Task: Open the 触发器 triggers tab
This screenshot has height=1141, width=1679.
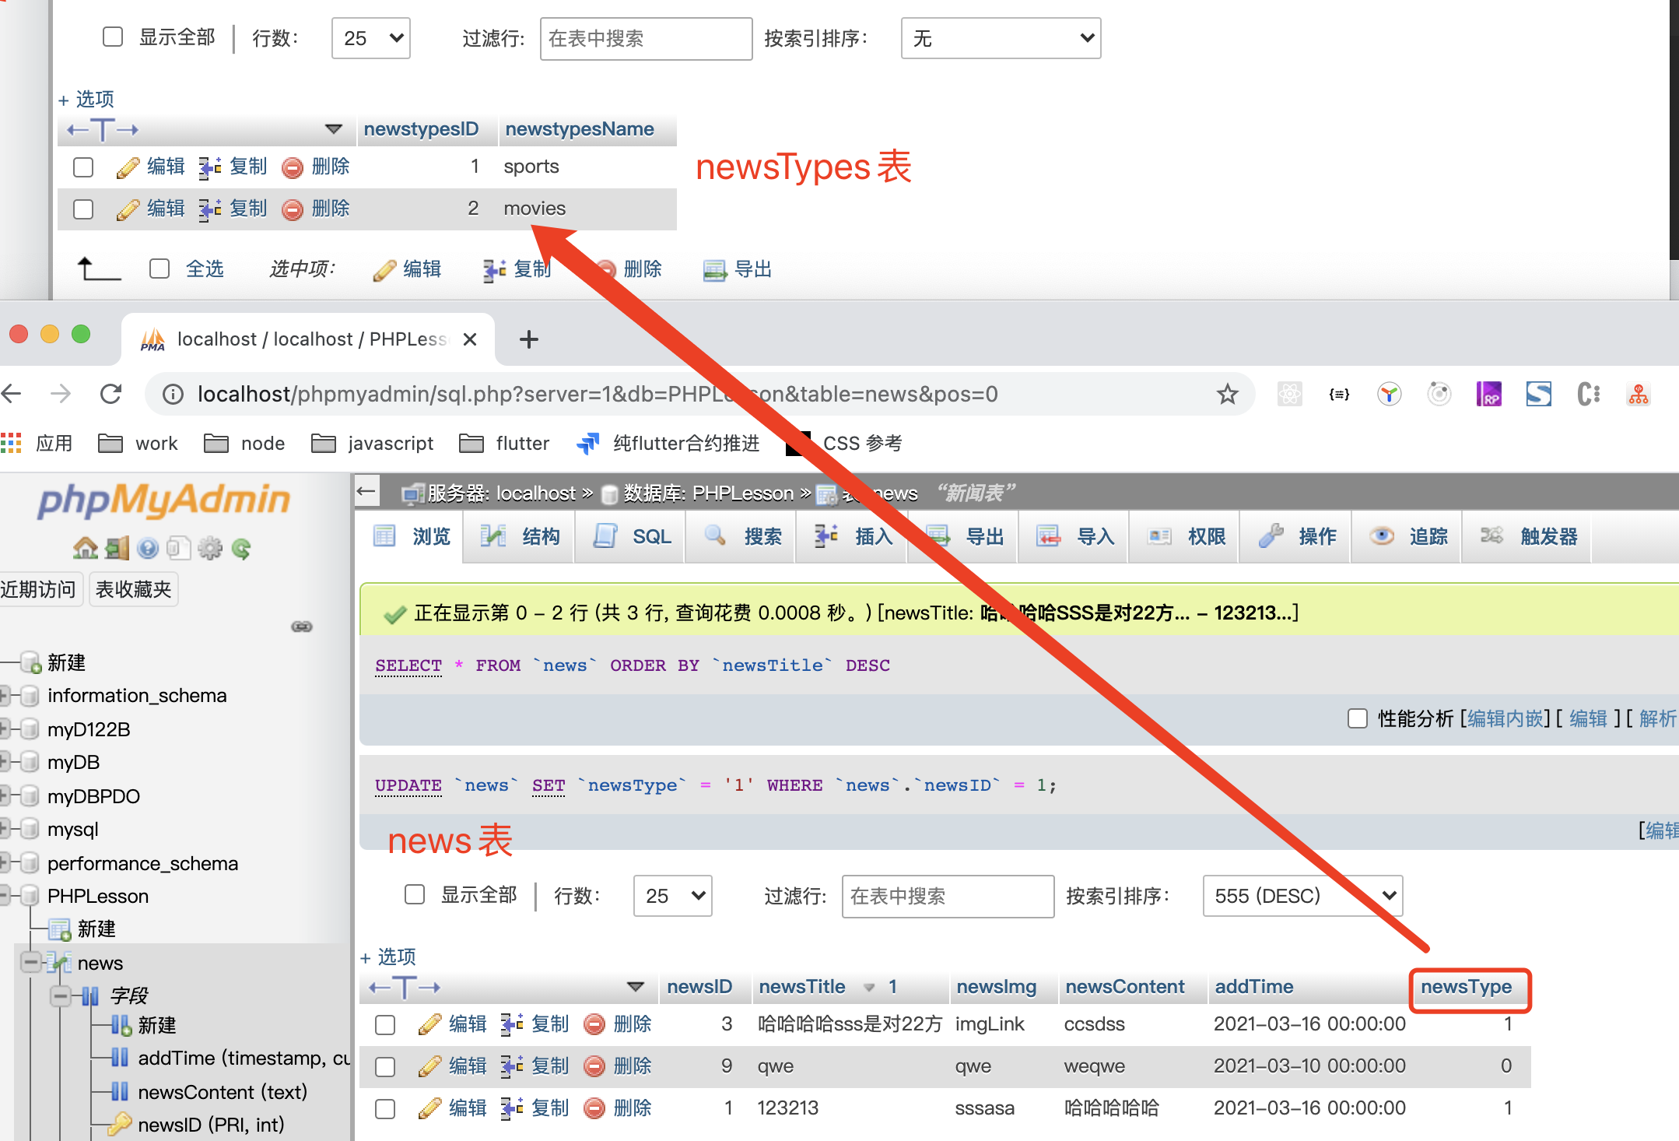Action: point(1528,536)
